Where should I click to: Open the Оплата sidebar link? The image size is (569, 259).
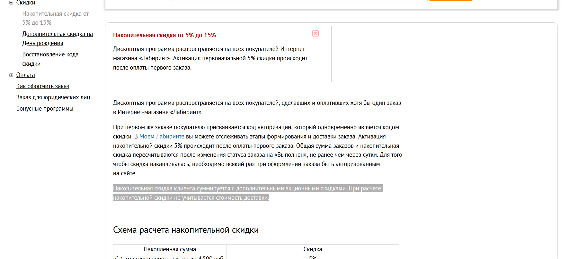coord(26,75)
